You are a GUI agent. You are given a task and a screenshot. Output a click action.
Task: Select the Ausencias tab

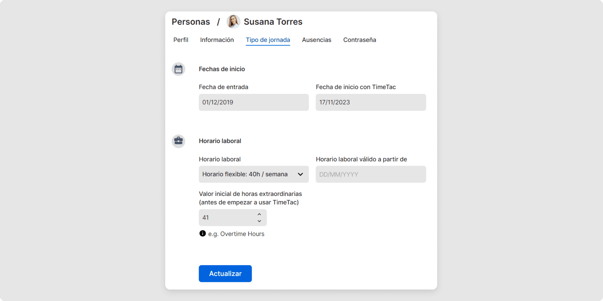pos(317,40)
